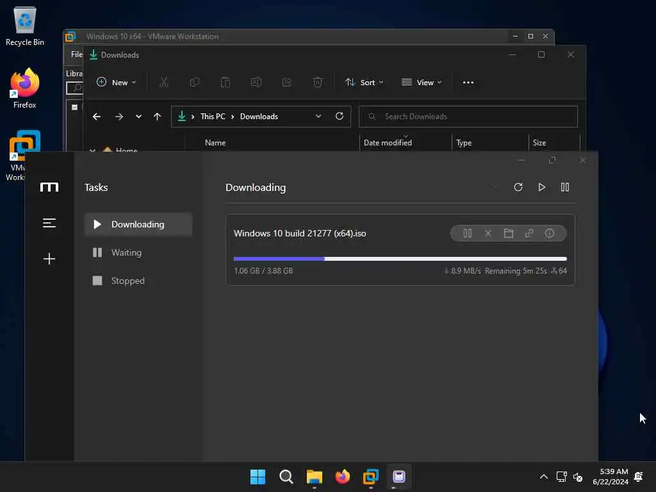This screenshot has height=492, width=656.
Task: Open the File menu in VMware Workstation
Action: click(x=76, y=54)
